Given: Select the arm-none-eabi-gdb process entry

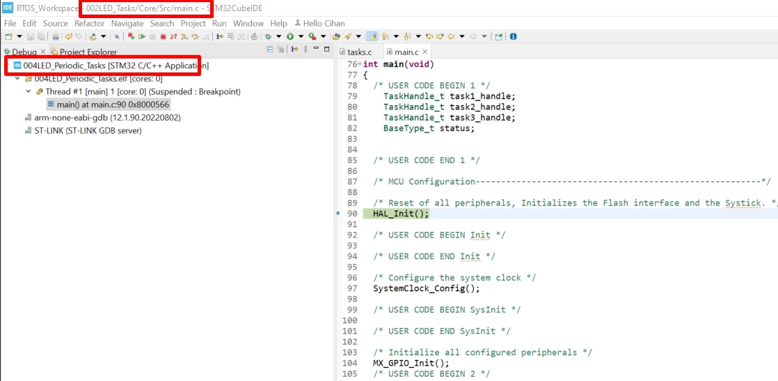Looking at the screenshot, I should tap(103, 118).
